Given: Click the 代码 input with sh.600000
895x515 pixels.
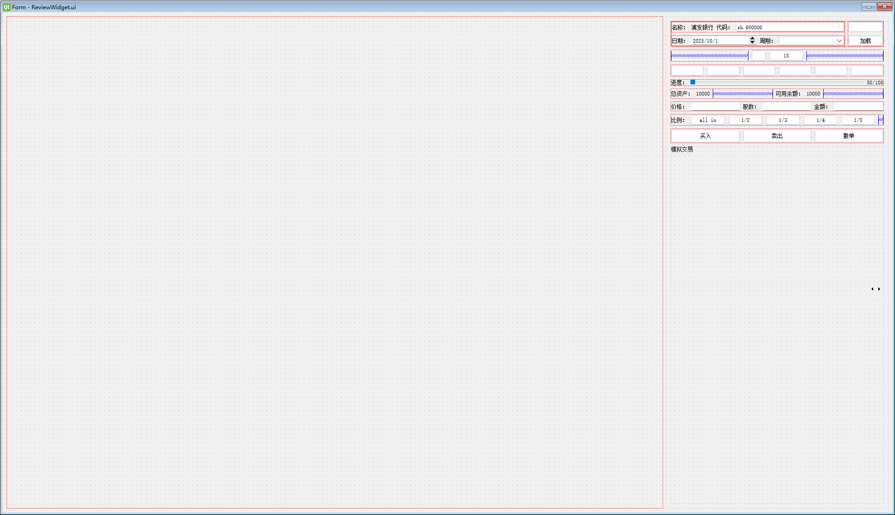Looking at the screenshot, I should (789, 27).
